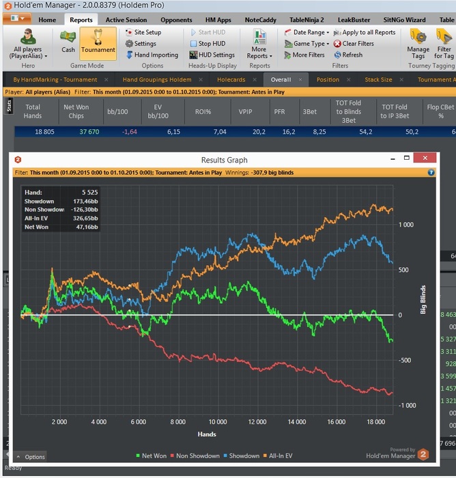Open Site Setup options
456x478 pixels.
click(x=143, y=32)
